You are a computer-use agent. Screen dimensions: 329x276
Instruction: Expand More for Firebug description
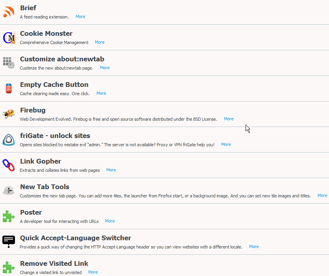[229, 119]
